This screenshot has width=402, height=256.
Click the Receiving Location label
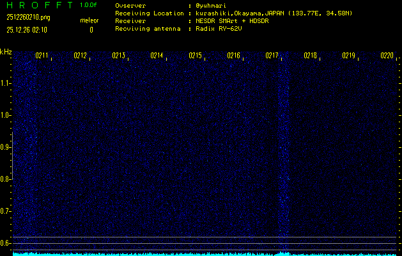click(x=150, y=13)
